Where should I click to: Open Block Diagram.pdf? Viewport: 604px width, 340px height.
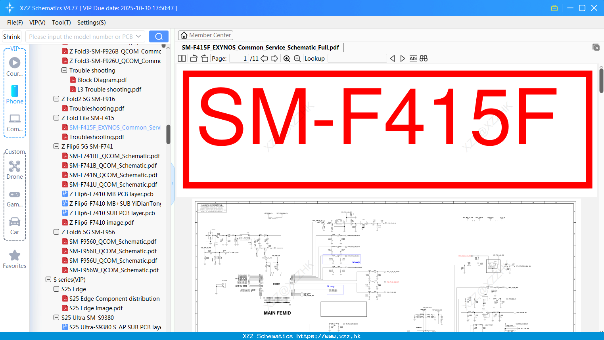pos(102,80)
